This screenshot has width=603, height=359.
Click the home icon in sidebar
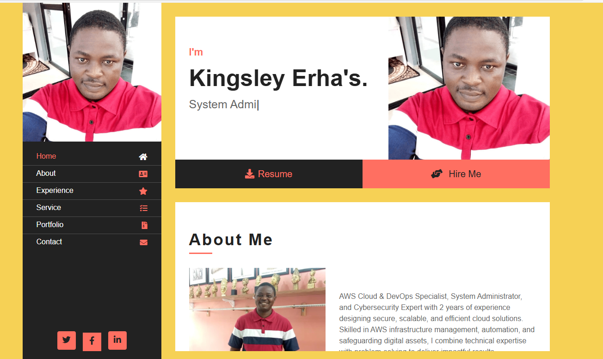[x=143, y=157]
